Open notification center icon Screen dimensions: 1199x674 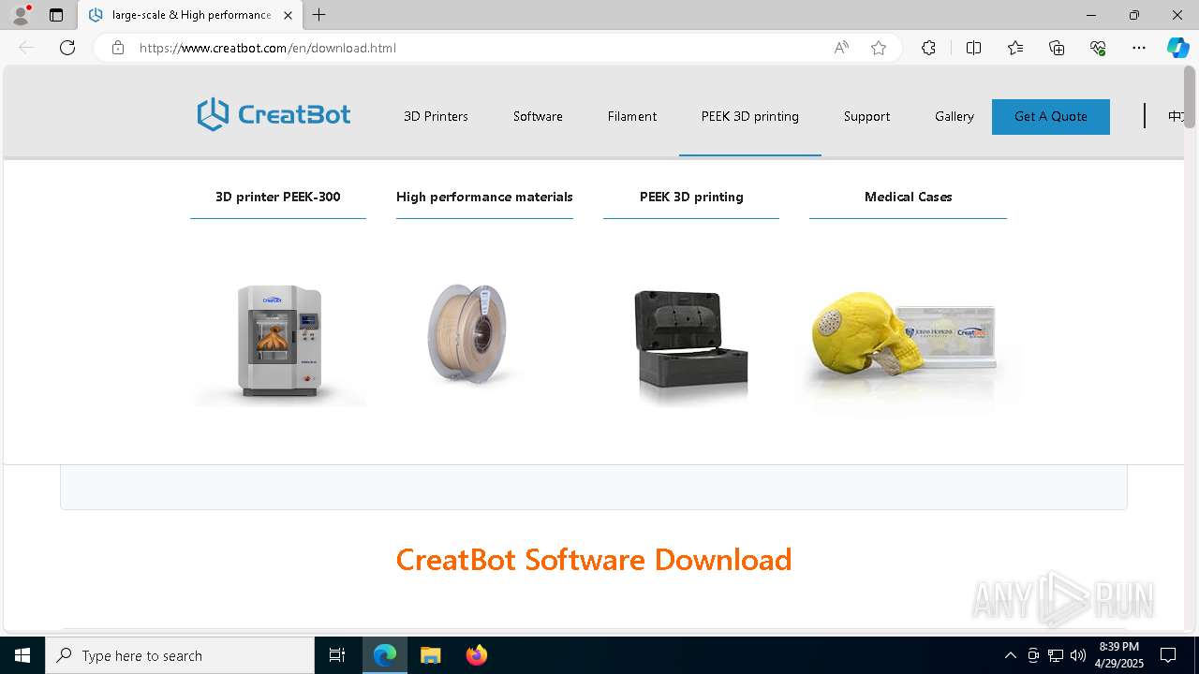click(1168, 655)
